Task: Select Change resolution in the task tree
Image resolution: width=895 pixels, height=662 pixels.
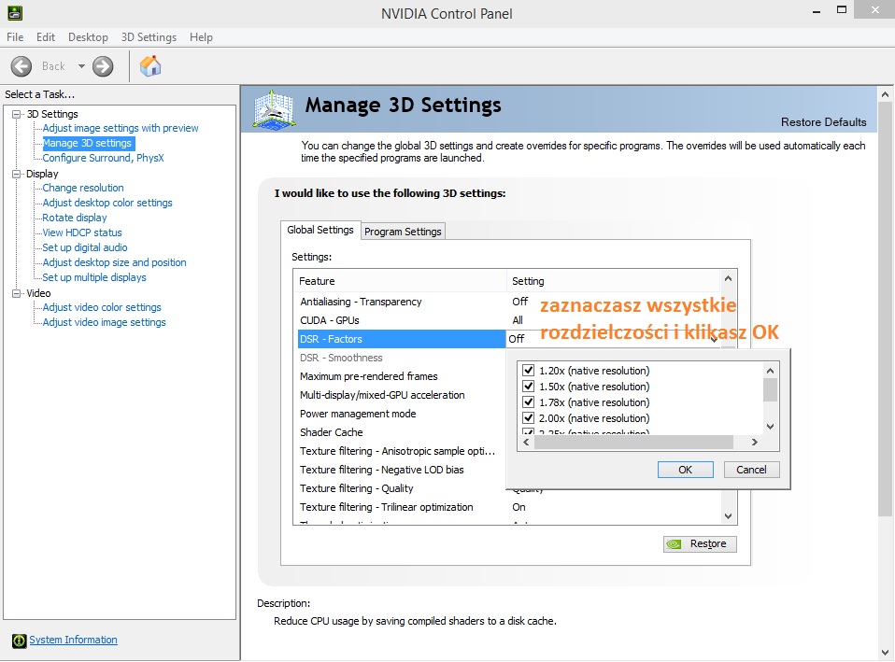Action: pos(83,188)
